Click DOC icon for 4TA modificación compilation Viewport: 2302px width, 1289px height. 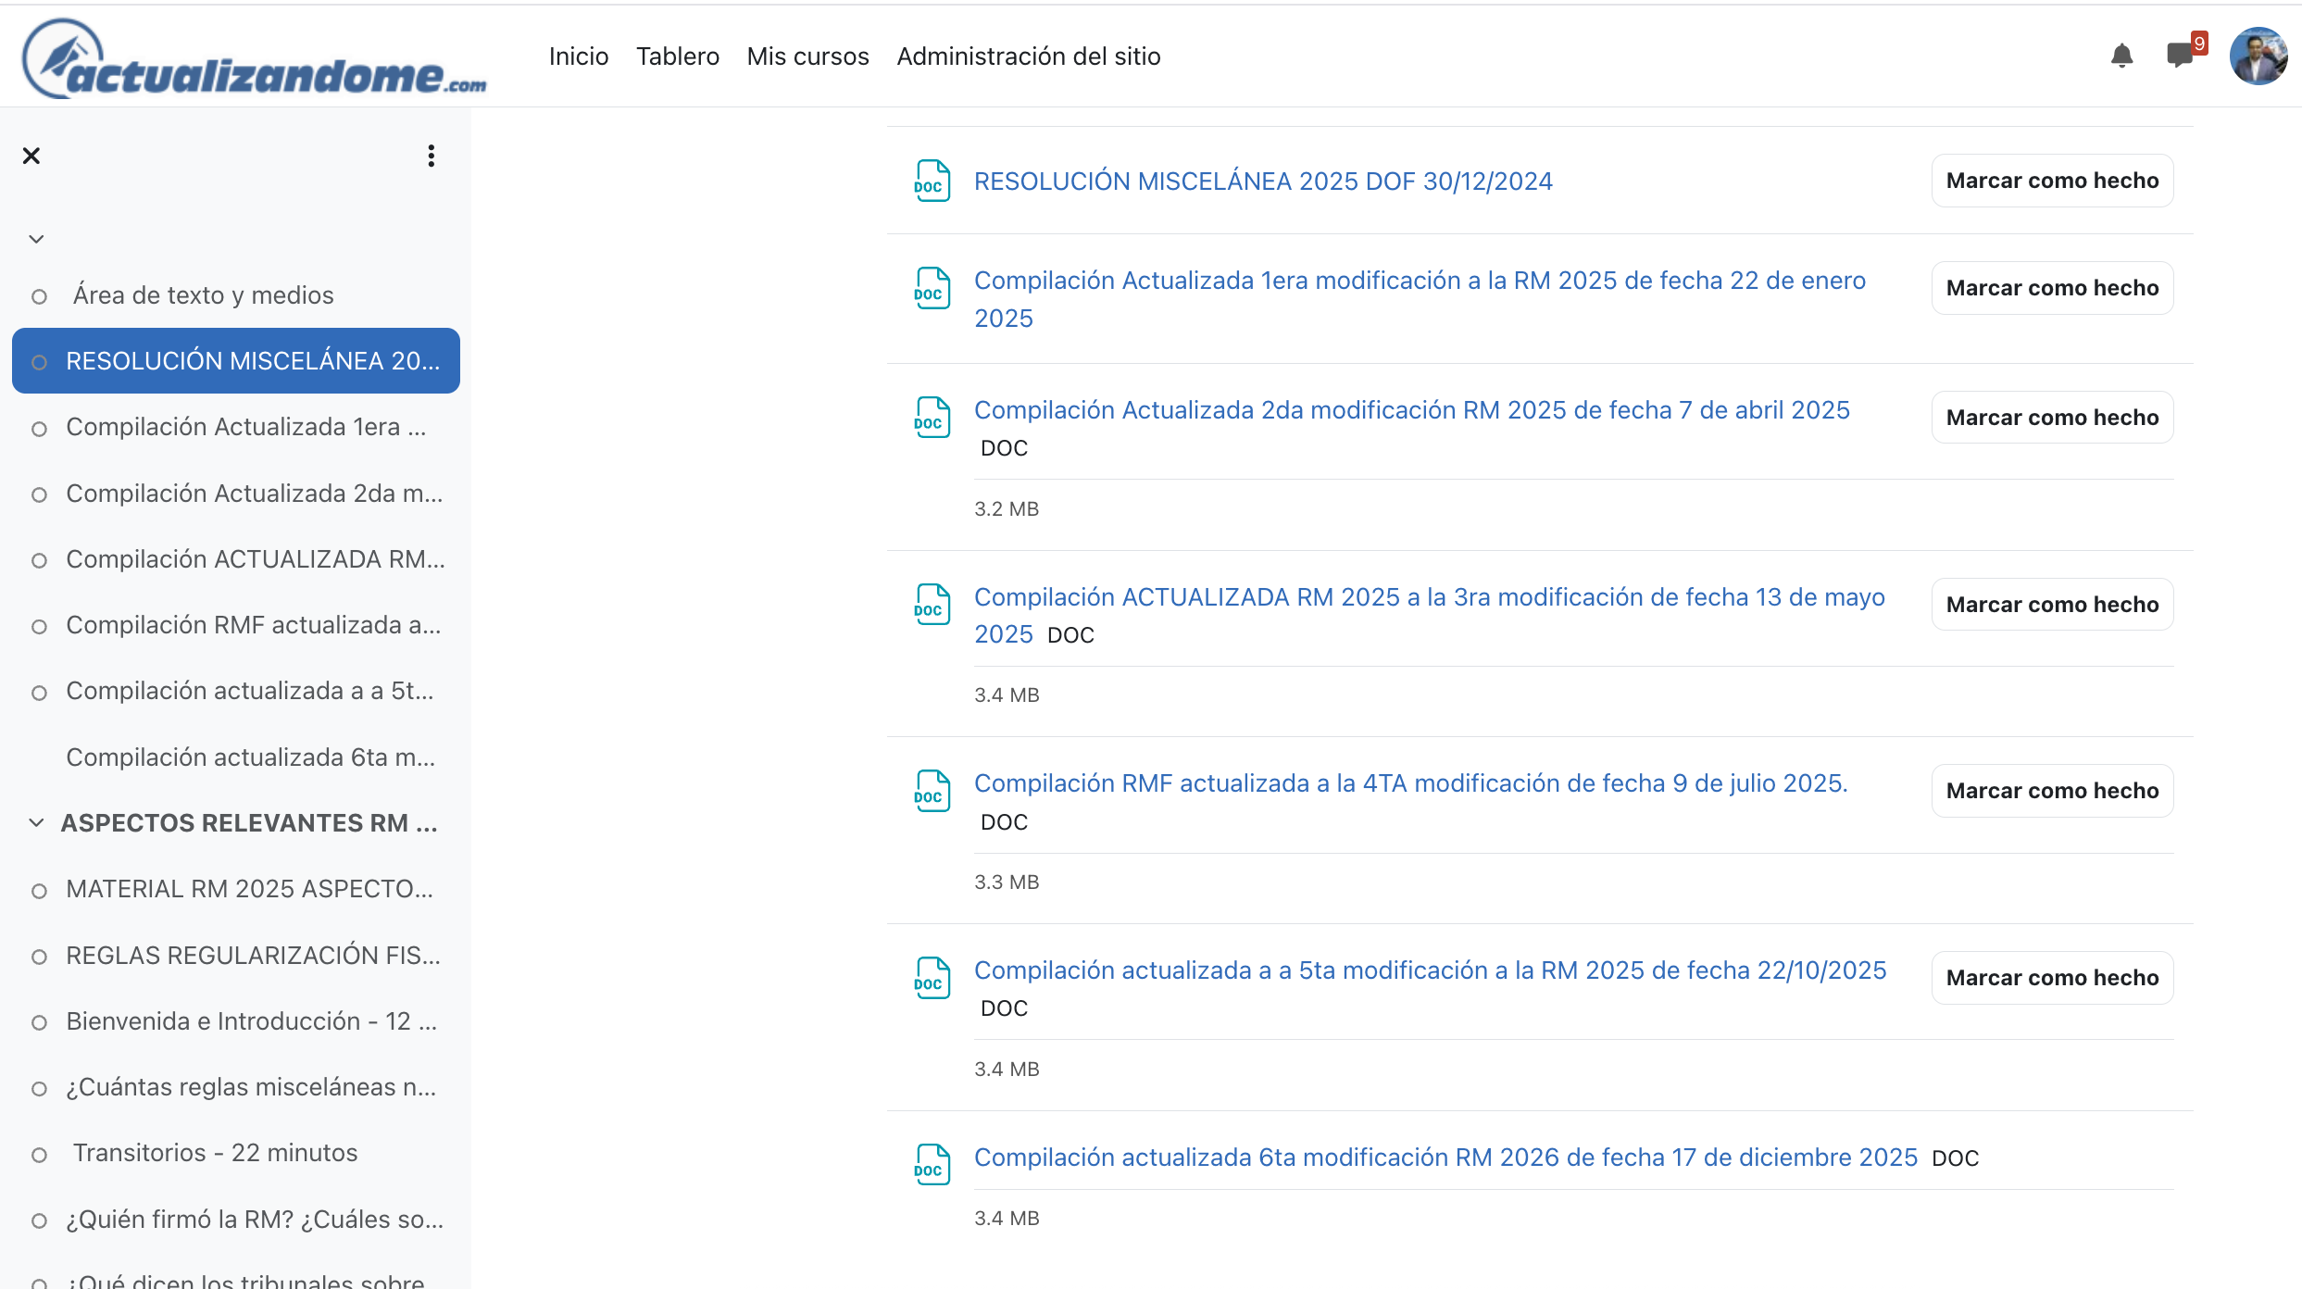pyautogui.click(x=932, y=791)
